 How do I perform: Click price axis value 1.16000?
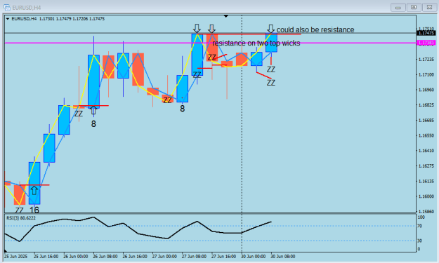pyautogui.click(x=426, y=196)
